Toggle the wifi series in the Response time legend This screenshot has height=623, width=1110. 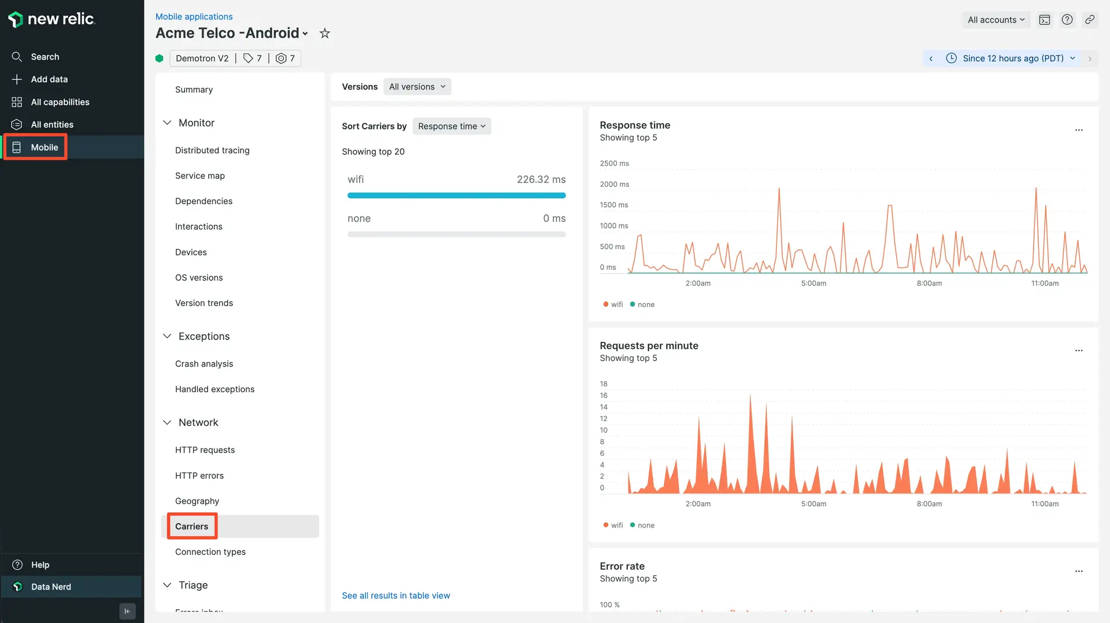[x=613, y=304]
